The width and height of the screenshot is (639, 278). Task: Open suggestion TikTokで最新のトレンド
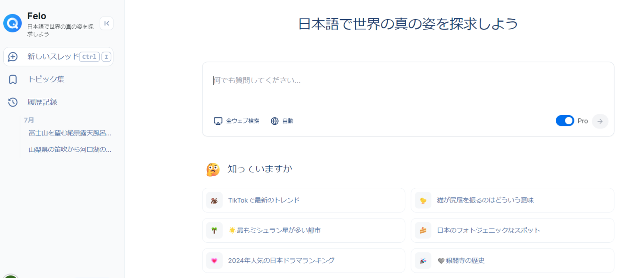[x=303, y=200]
